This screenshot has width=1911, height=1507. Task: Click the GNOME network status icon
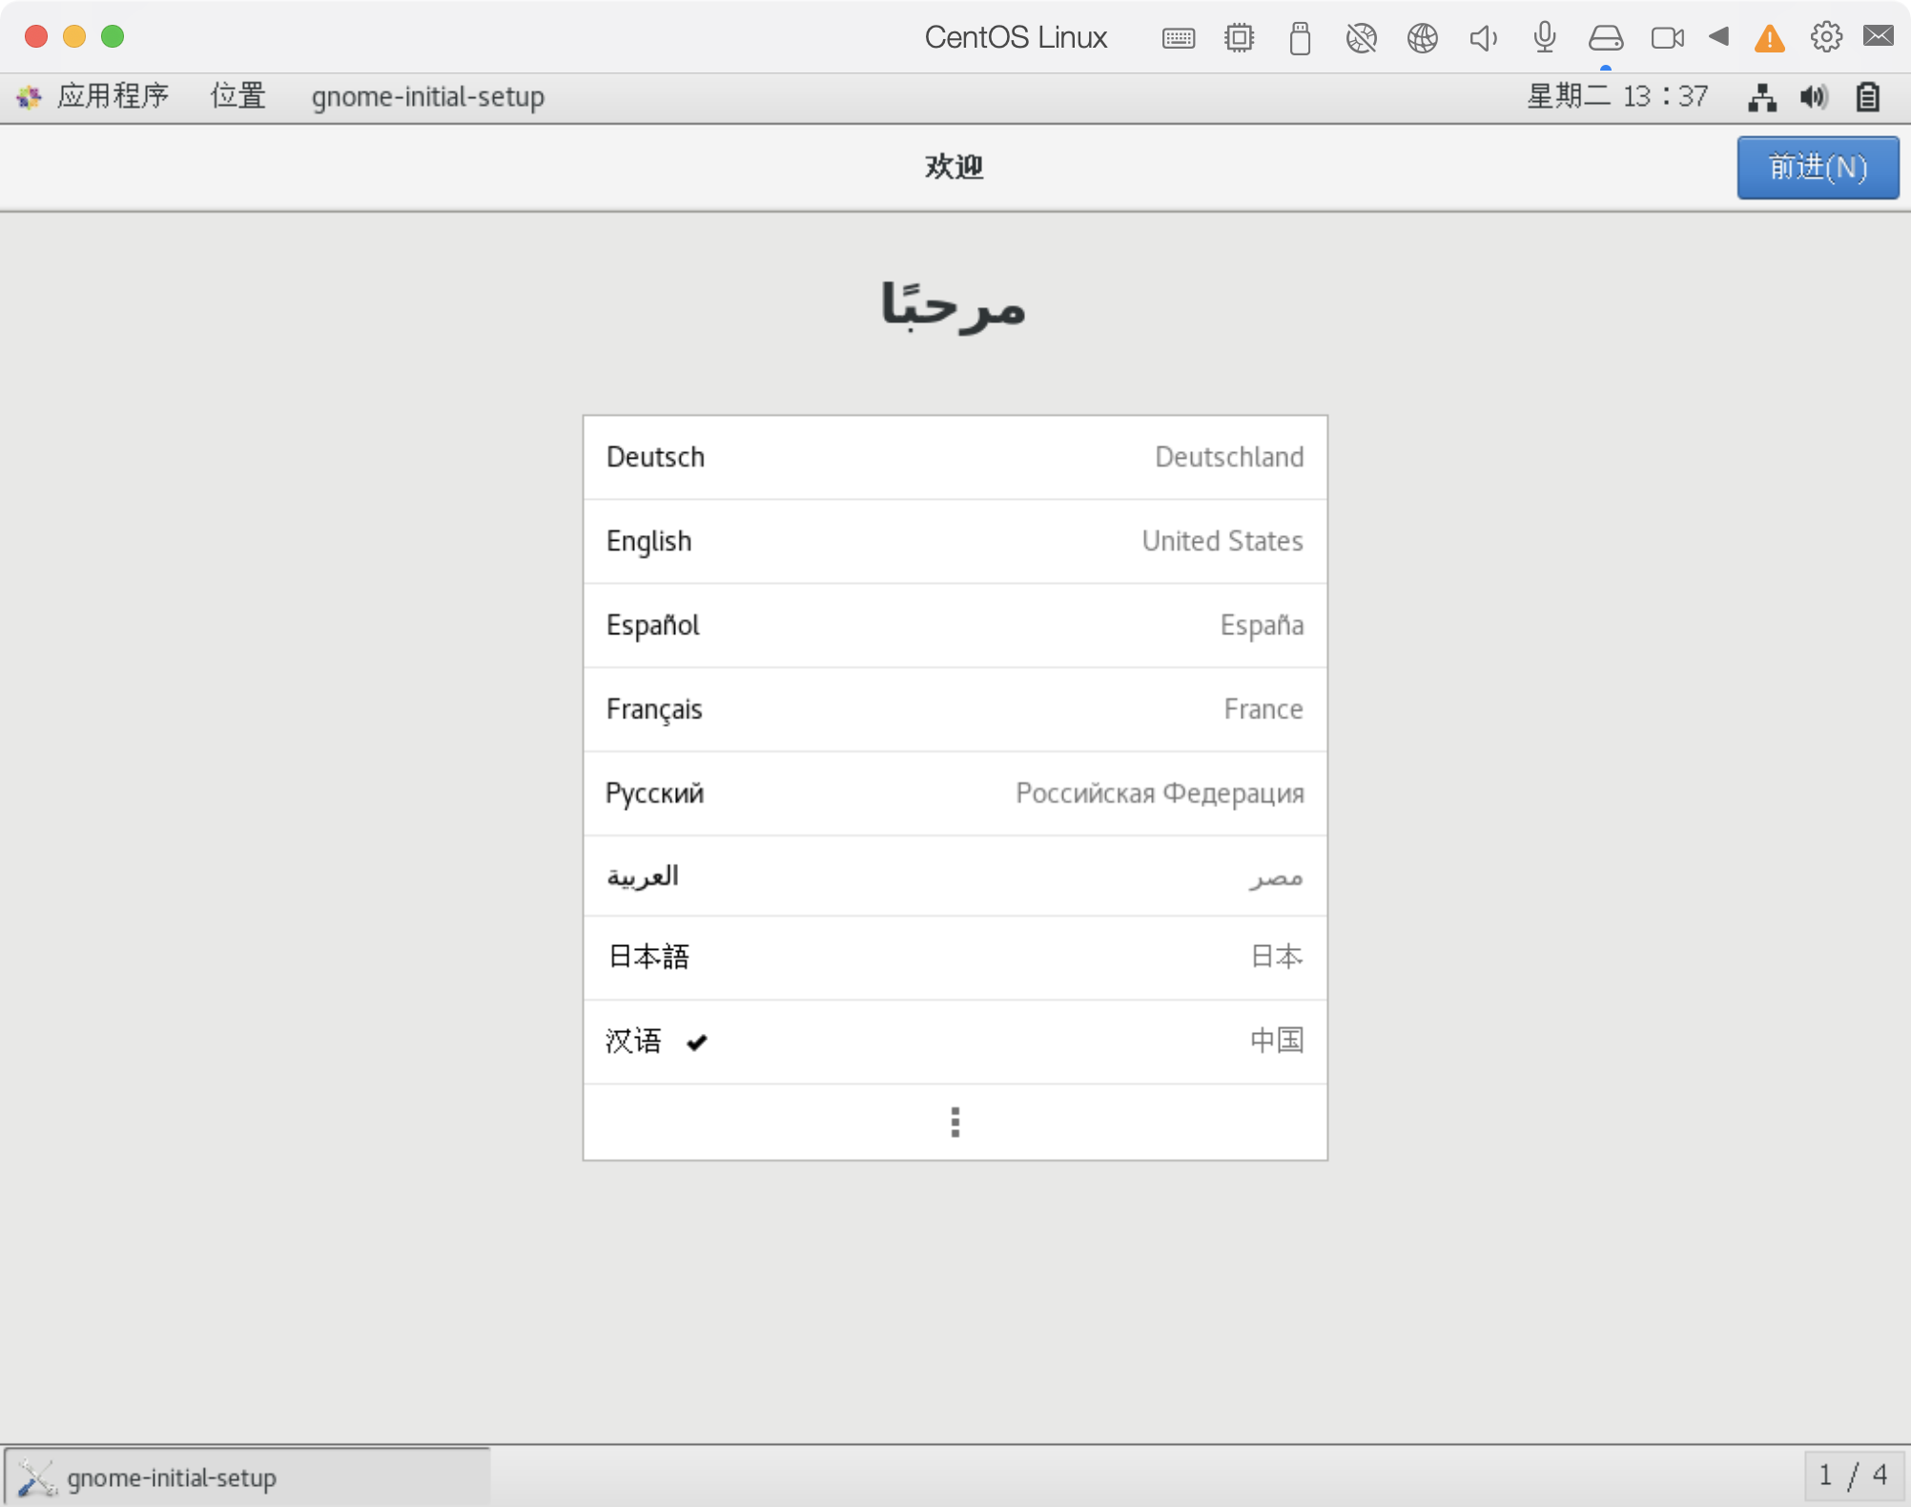[x=1762, y=97]
